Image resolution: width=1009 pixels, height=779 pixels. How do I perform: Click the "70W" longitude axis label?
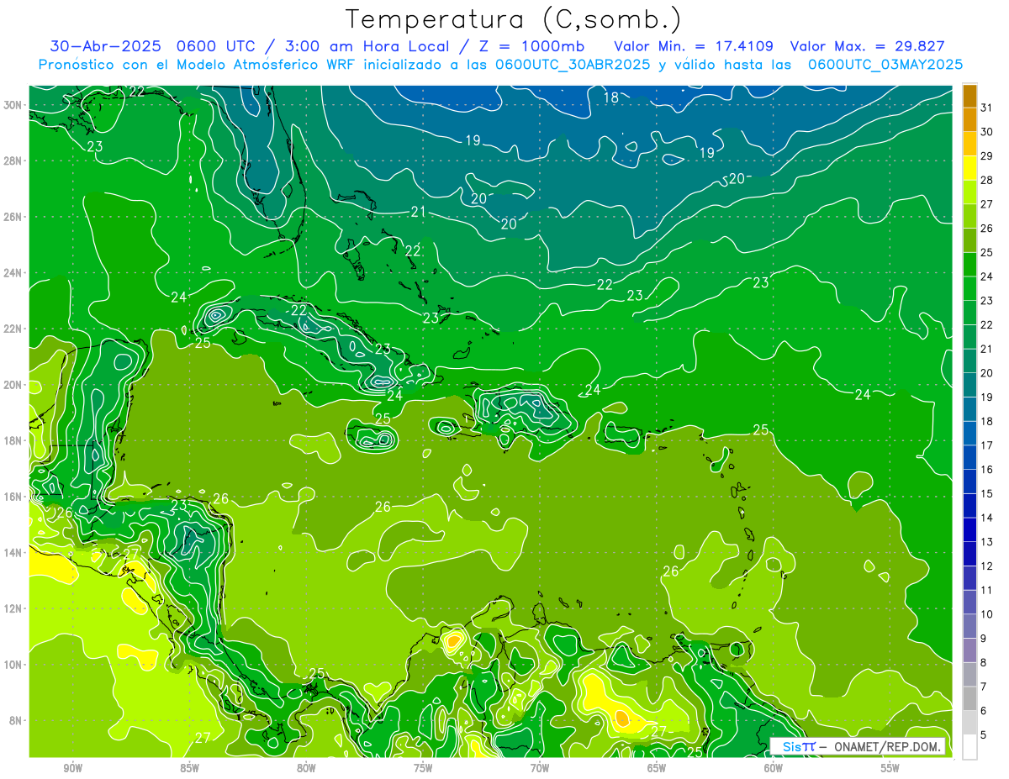click(540, 768)
